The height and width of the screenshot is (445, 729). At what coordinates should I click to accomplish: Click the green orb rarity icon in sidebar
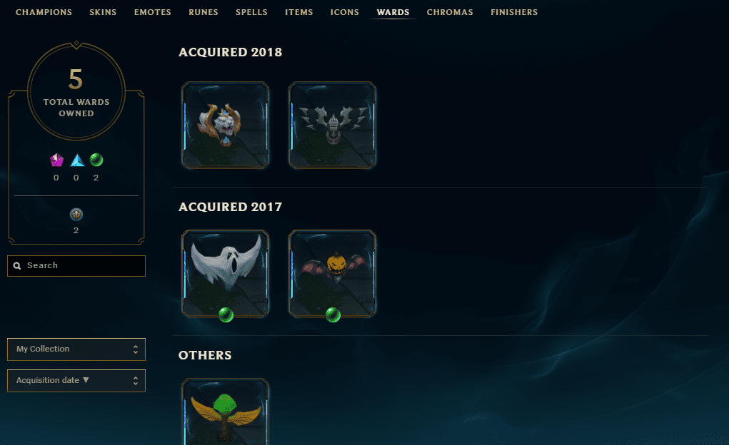click(96, 160)
